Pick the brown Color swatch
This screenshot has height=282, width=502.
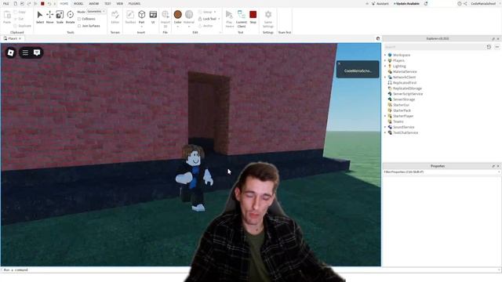(178, 15)
